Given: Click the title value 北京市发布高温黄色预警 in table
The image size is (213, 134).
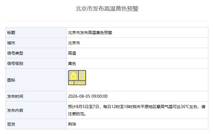Looking at the screenshot, I should click(90, 33).
